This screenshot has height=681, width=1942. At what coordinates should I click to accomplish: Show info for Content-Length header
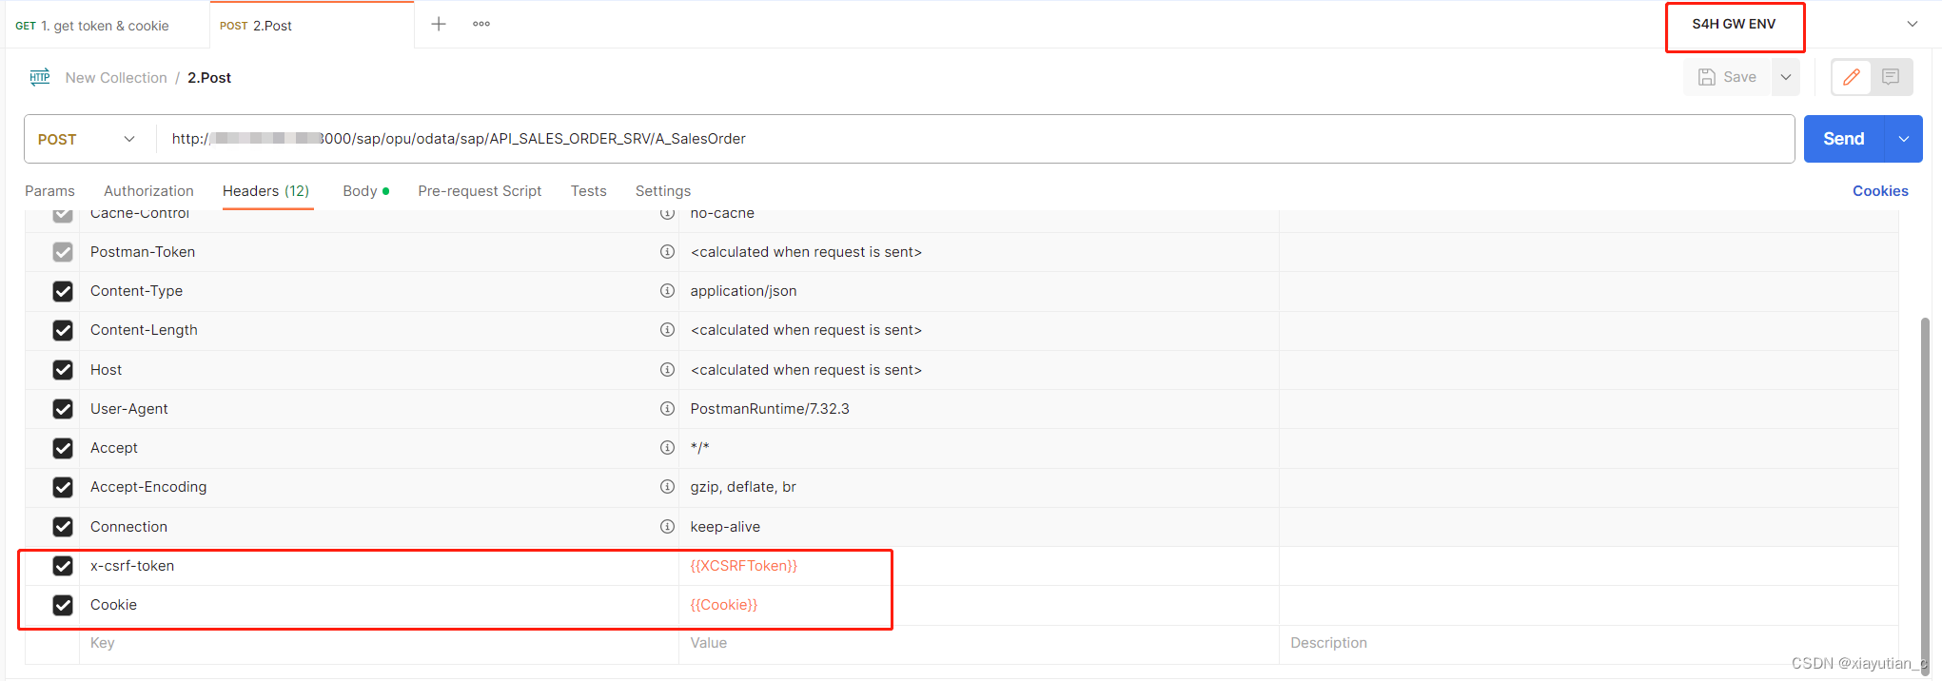667,330
